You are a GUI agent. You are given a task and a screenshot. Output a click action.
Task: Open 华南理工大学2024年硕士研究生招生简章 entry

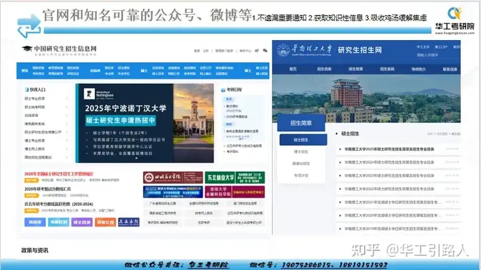(x=389, y=162)
